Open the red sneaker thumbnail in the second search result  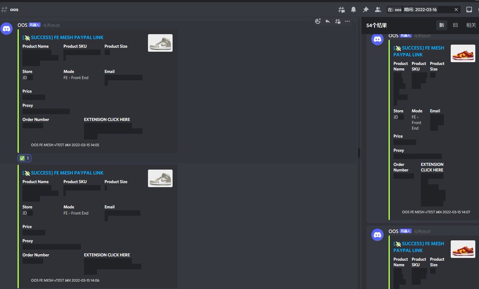463,249
